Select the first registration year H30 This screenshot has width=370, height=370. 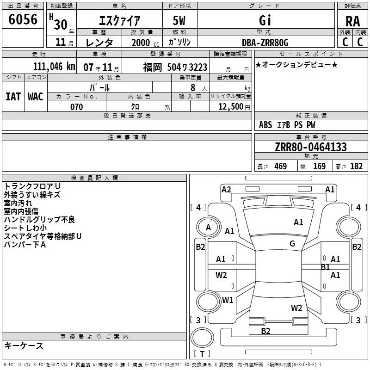point(59,22)
